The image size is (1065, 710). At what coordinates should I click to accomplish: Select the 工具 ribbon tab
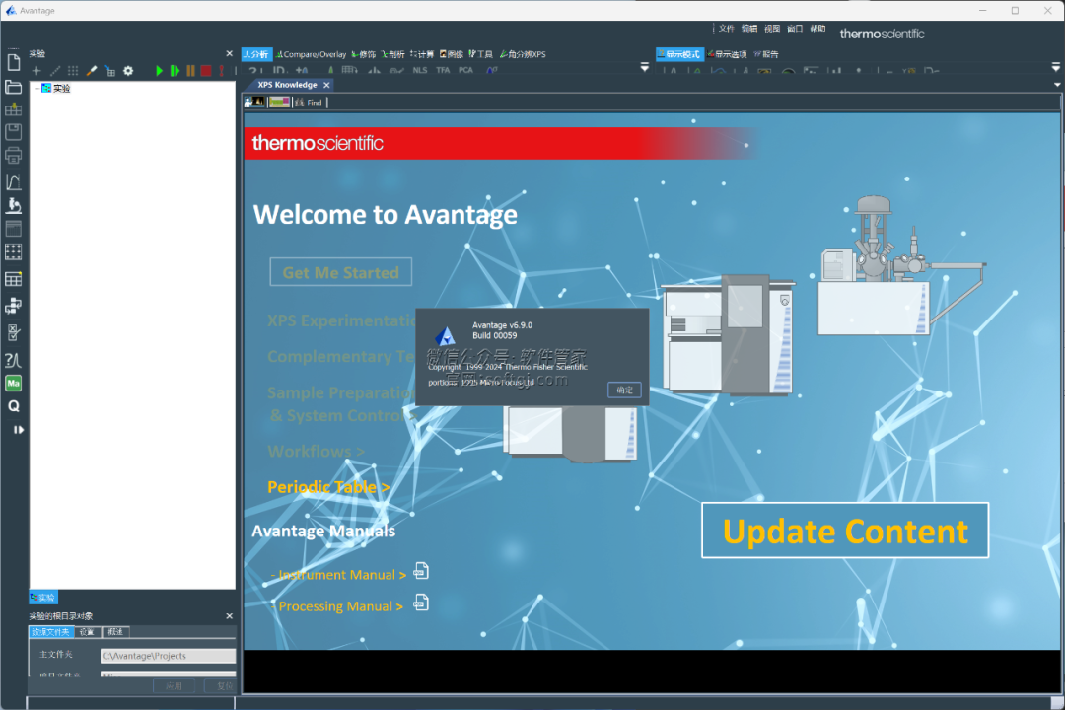[x=481, y=54]
